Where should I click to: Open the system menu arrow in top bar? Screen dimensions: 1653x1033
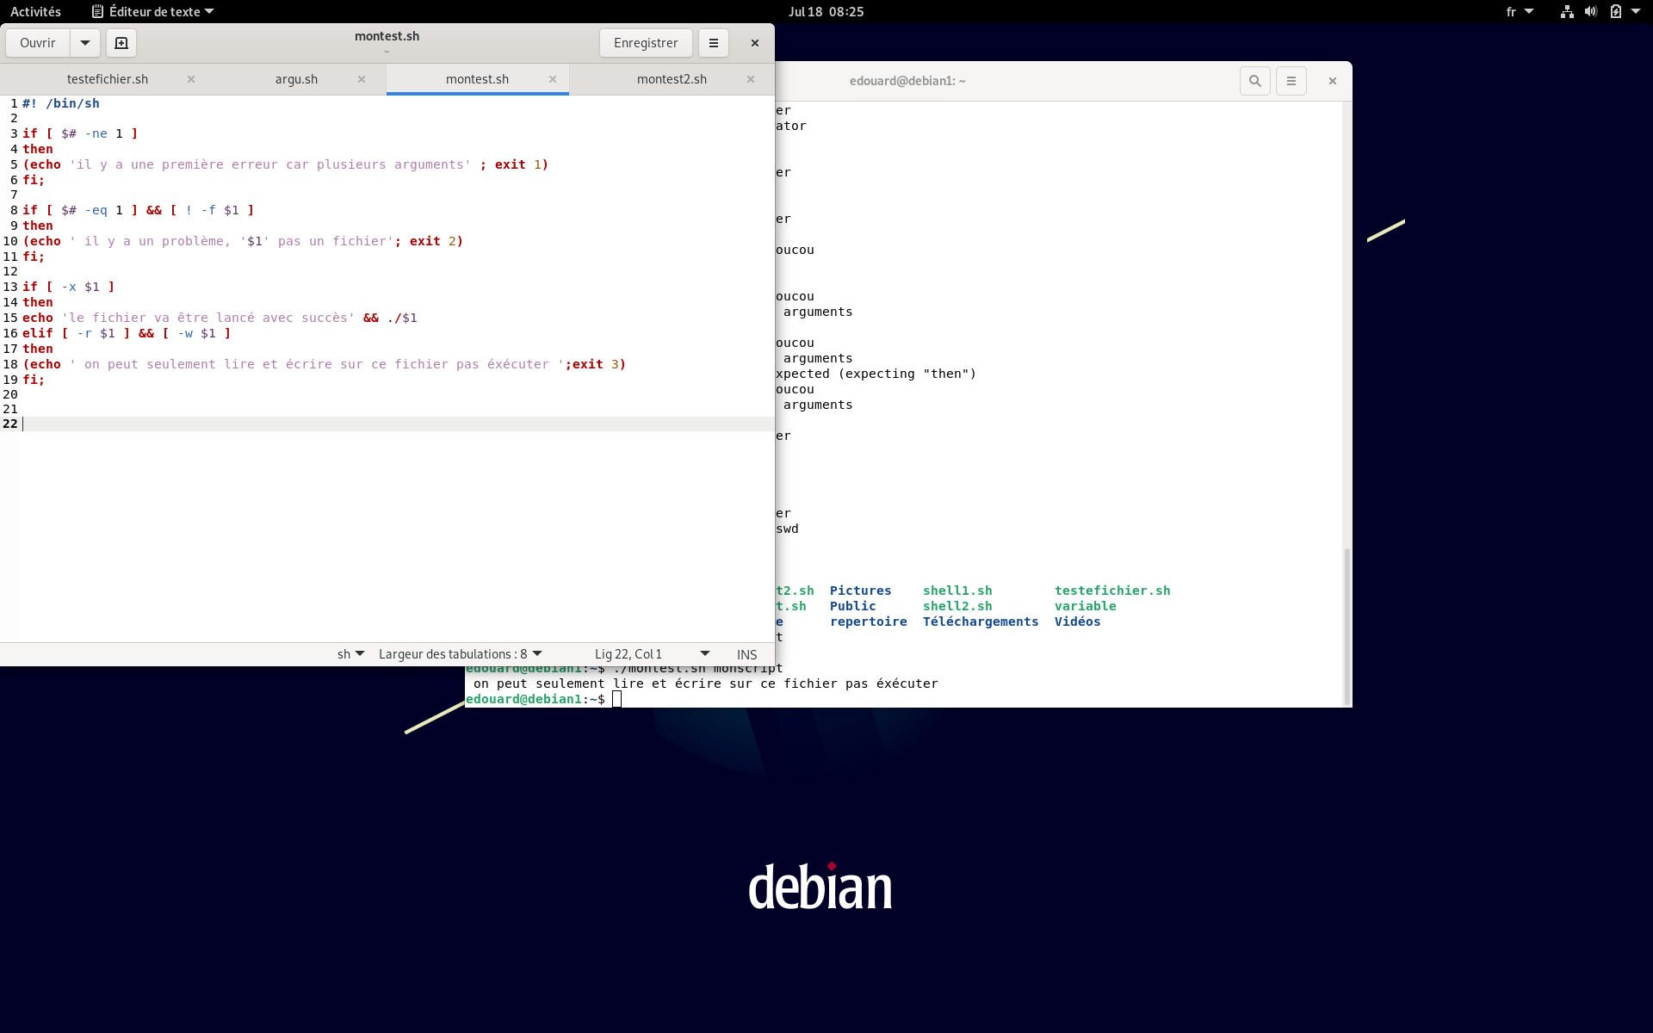[1636, 11]
